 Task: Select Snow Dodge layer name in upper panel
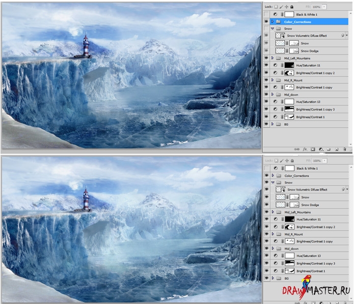(310, 51)
